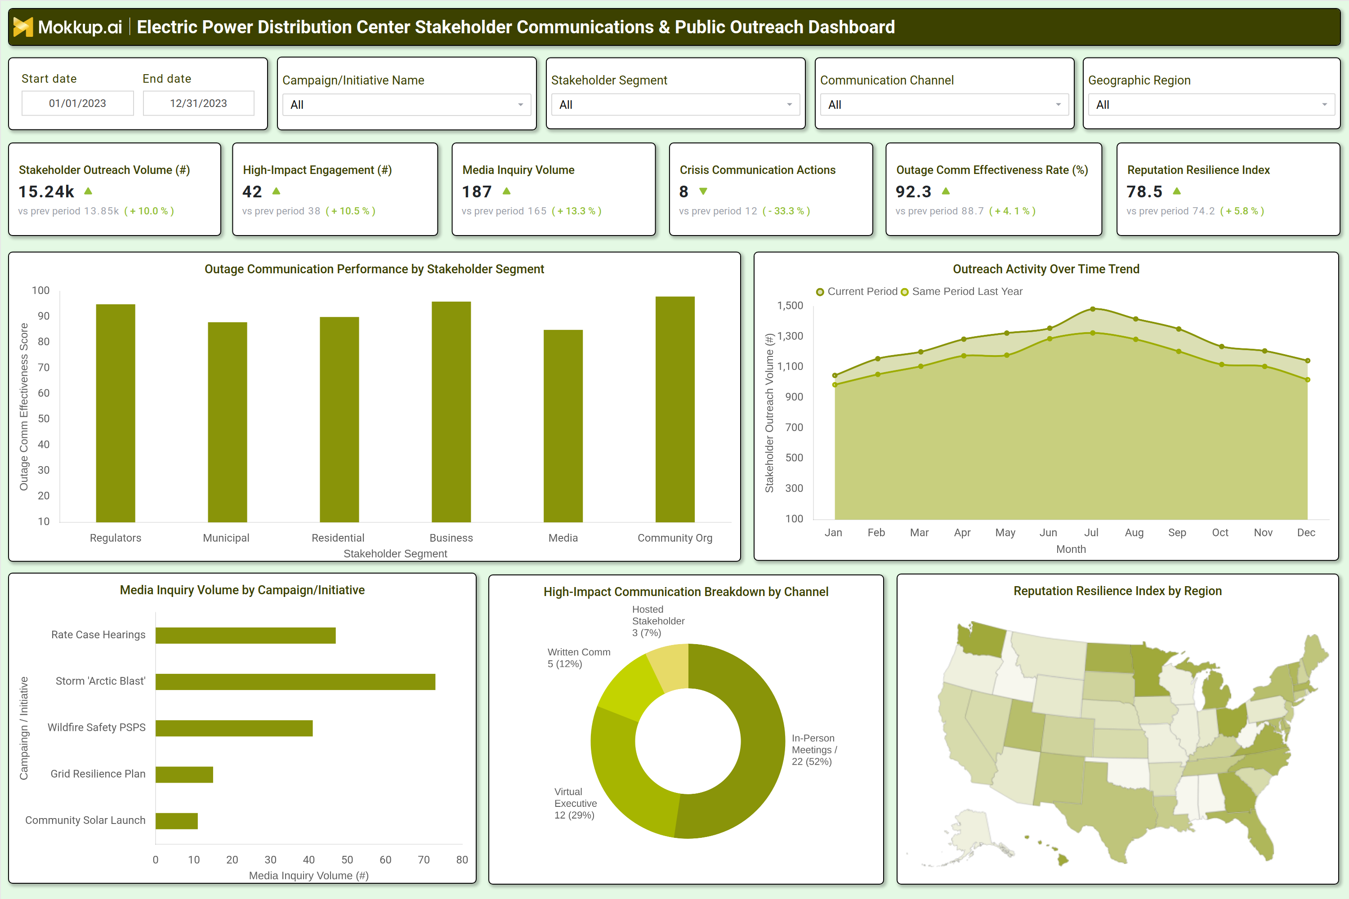Click the Current Period legend marker

pyautogui.click(x=820, y=292)
